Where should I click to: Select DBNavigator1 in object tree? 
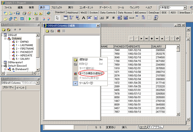coord(15,62)
